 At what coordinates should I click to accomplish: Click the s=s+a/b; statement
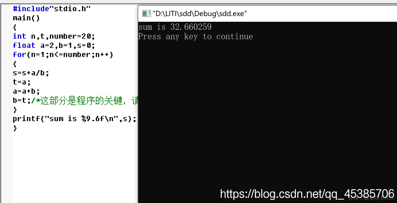click(x=31, y=73)
